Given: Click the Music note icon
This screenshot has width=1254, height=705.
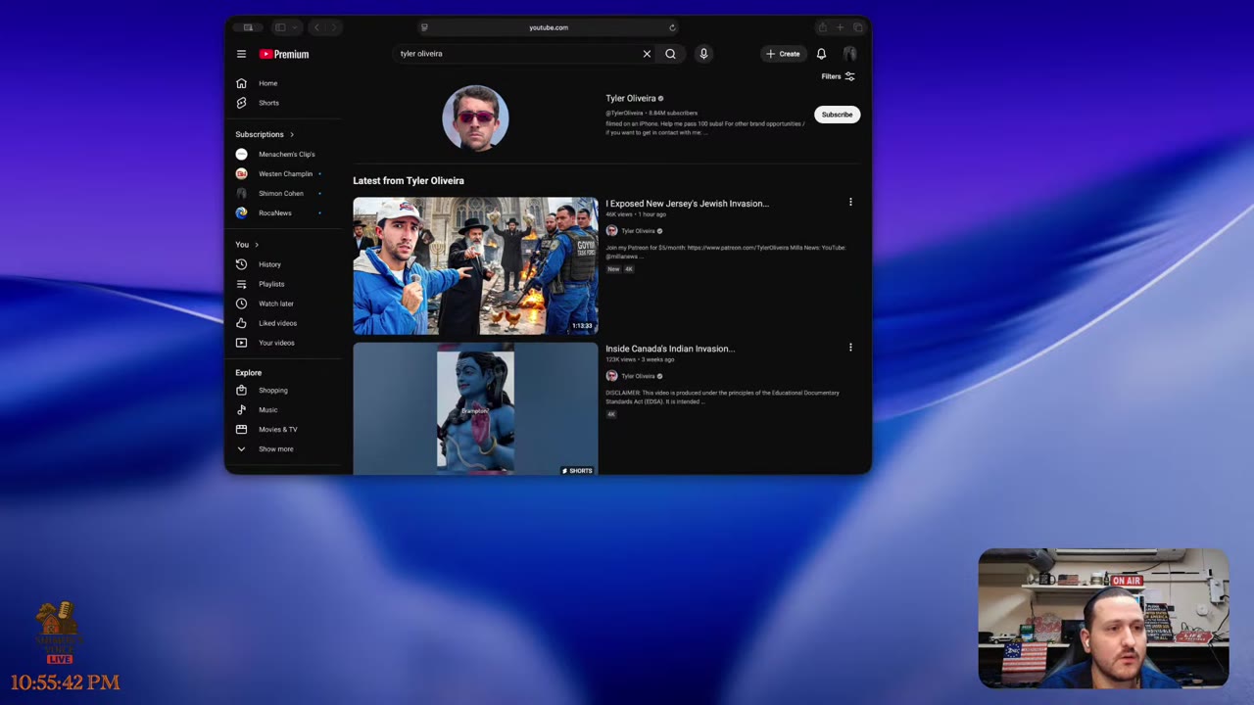Looking at the screenshot, I should [x=241, y=409].
